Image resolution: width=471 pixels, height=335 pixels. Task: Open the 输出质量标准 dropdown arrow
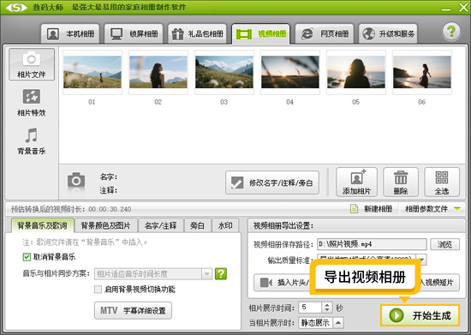click(422, 260)
